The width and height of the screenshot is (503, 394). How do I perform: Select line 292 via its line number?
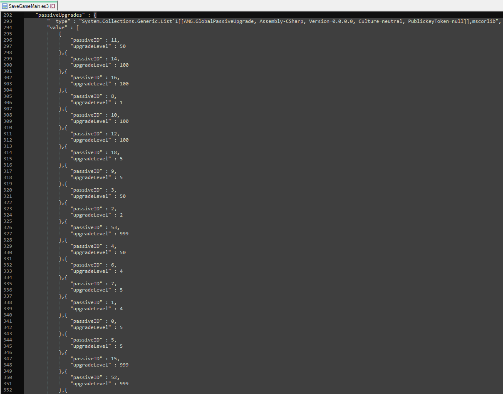pos(7,15)
